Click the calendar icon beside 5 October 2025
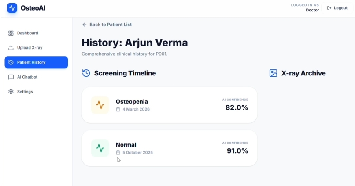The width and height of the screenshot is (355, 186). pyautogui.click(x=118, y=153)
